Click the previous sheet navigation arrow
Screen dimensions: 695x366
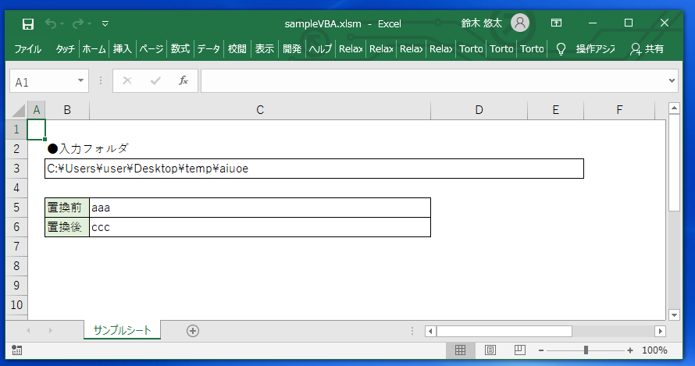click(28, 331)
